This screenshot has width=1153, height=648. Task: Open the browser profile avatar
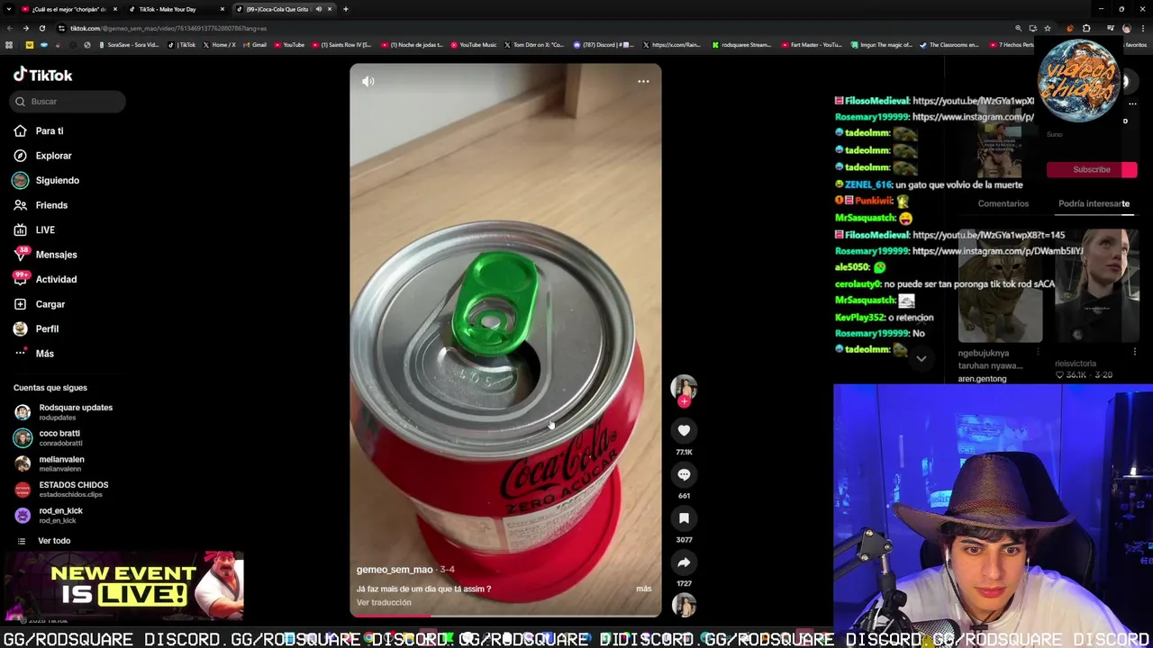coord(1127,28)
